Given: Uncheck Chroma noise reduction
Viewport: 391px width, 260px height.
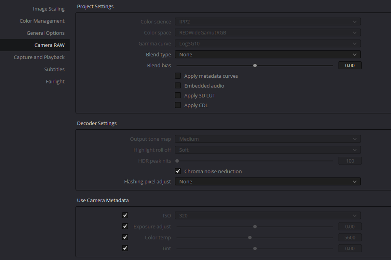Looking at the screenshot, I should click(x=178, y=171).
